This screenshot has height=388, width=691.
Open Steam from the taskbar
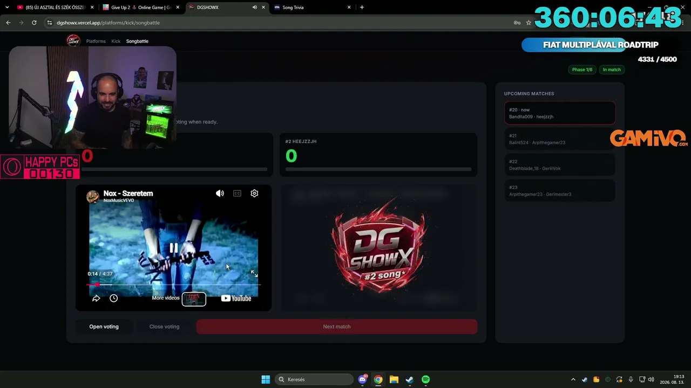[x=410, y=379]
